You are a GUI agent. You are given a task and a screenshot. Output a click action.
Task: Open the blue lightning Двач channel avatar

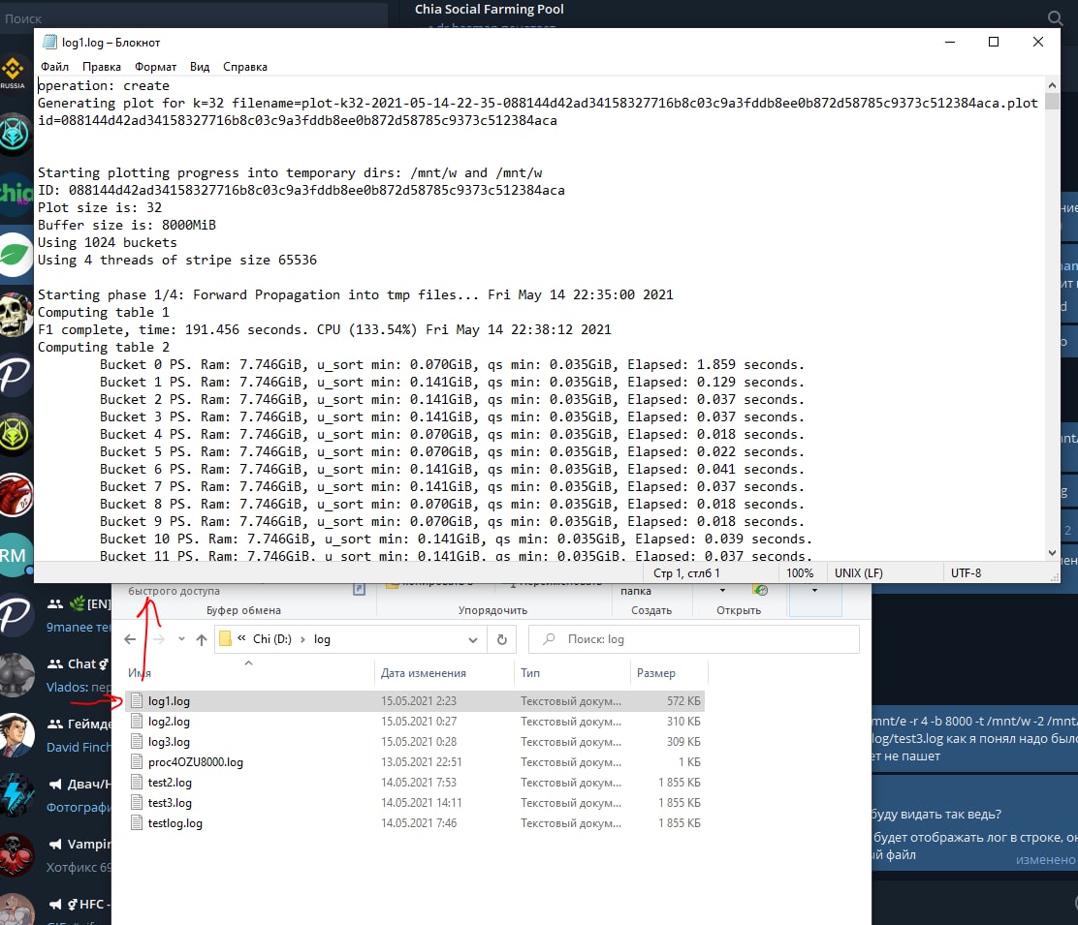click(x=16, y=794)
